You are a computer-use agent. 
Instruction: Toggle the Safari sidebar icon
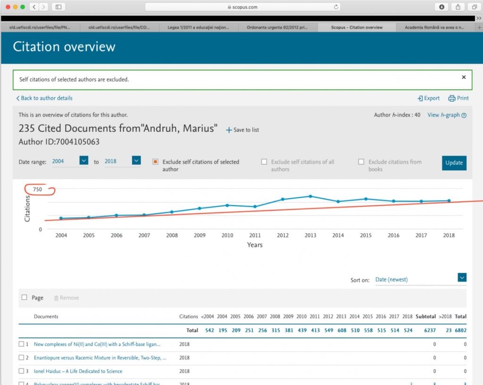click(x=58, y=7)
